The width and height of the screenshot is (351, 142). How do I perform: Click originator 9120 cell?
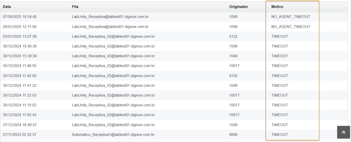233,76
